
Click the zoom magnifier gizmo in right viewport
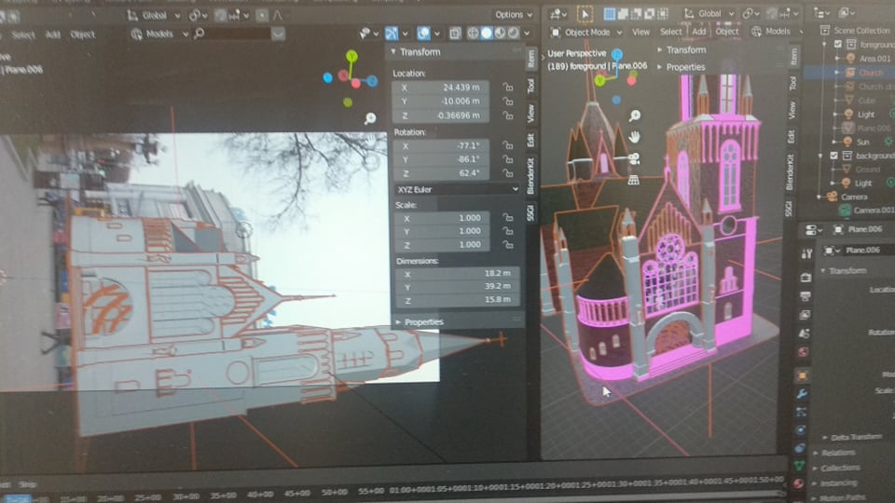point(635,116)
